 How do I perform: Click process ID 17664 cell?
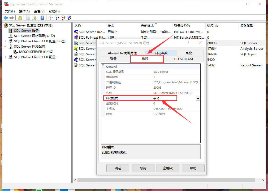point(212,49)
